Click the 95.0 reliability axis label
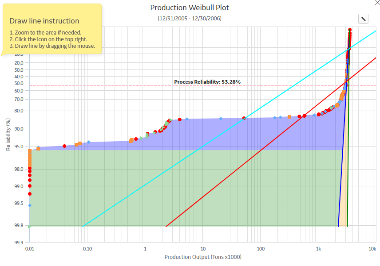This screenshot has width=380, height=266. [x=19, y=146]
